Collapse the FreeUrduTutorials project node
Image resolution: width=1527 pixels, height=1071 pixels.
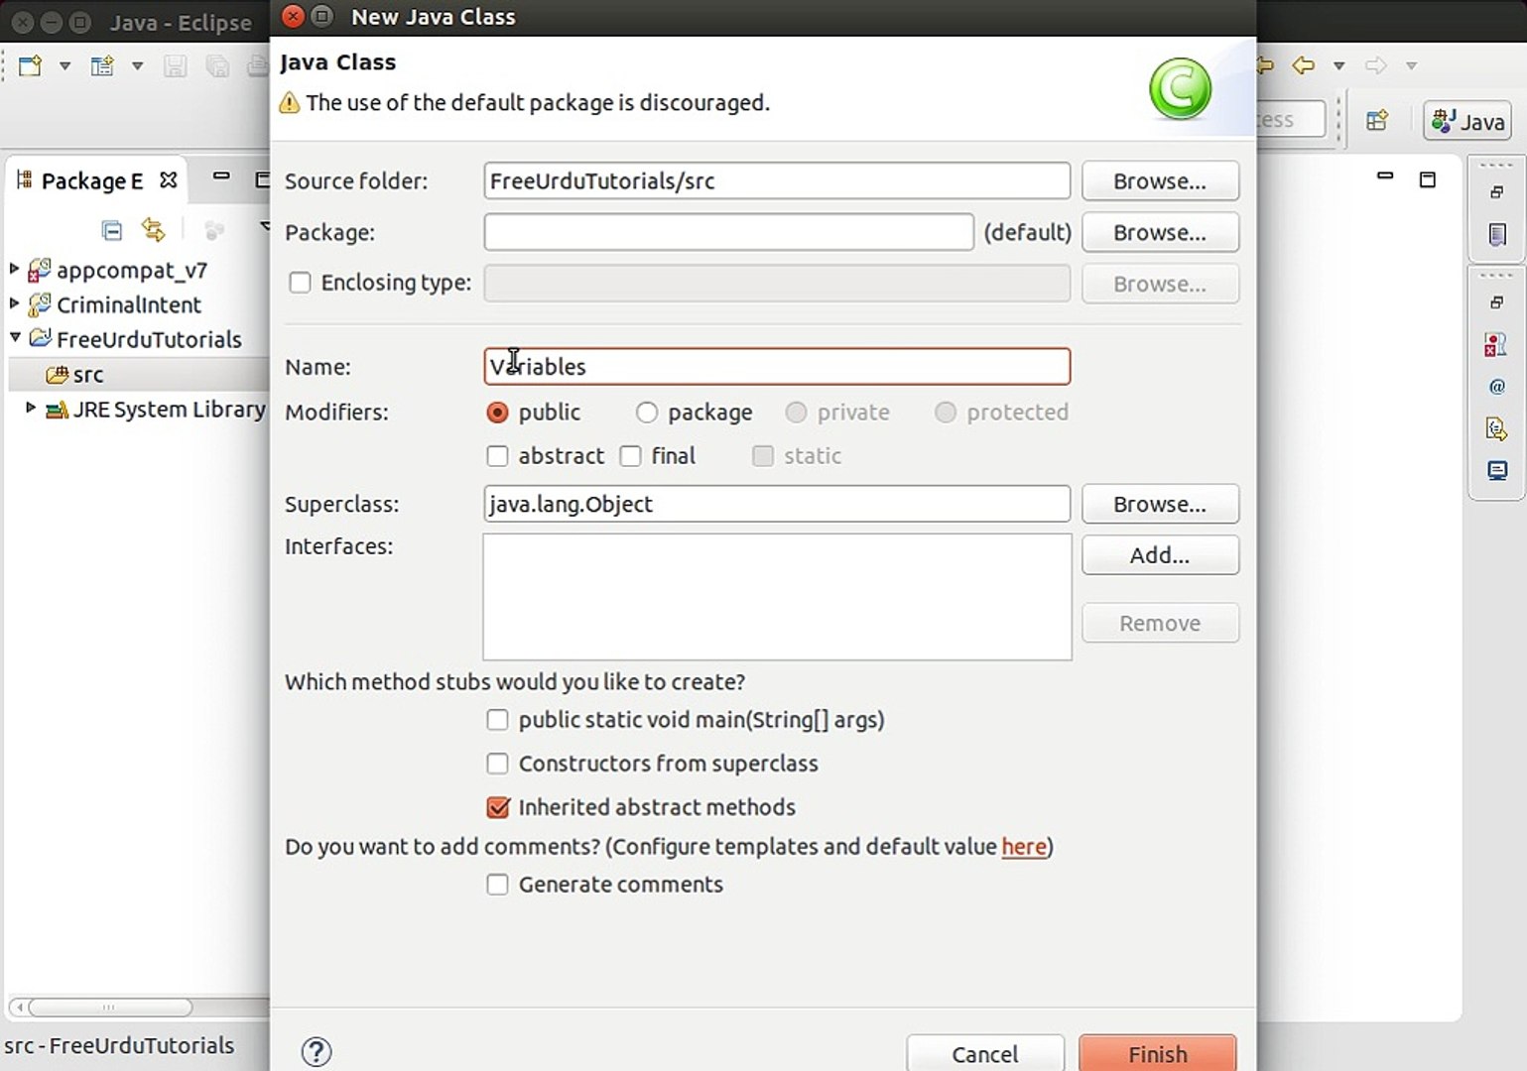pyautogui.click(x=15, y=338)
